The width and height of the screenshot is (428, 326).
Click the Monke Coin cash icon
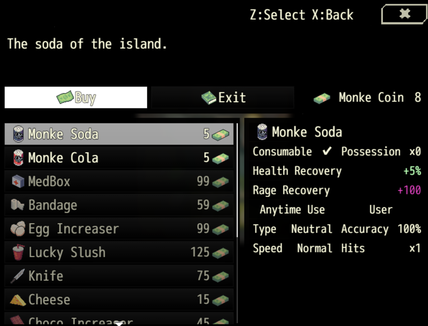click(x=322, y=98)
